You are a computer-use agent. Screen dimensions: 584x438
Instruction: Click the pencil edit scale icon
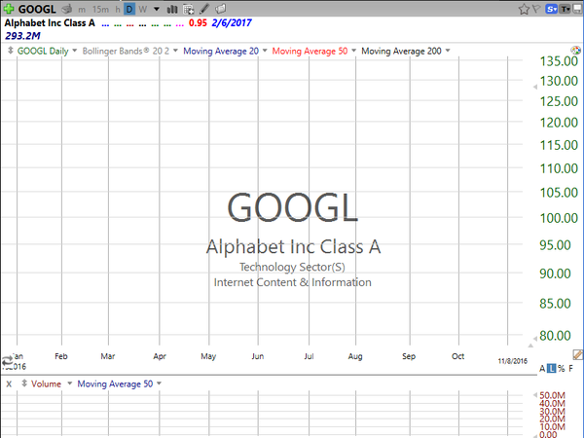point(577,354)
